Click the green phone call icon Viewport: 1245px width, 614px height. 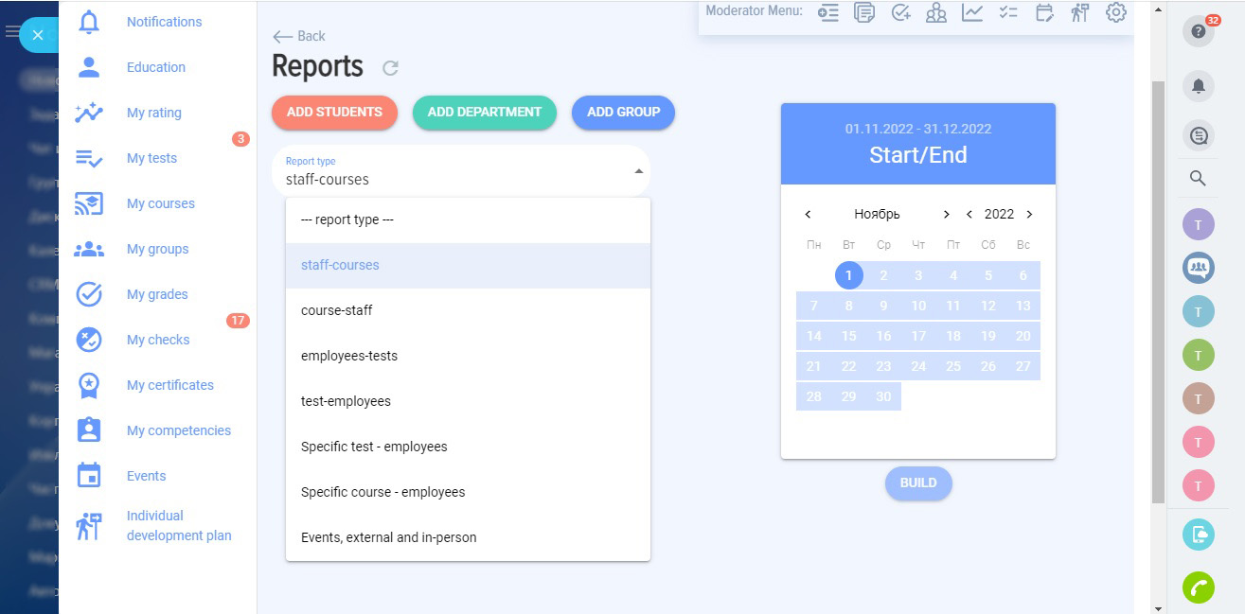pyautogui.click(x=1199, y=588)
